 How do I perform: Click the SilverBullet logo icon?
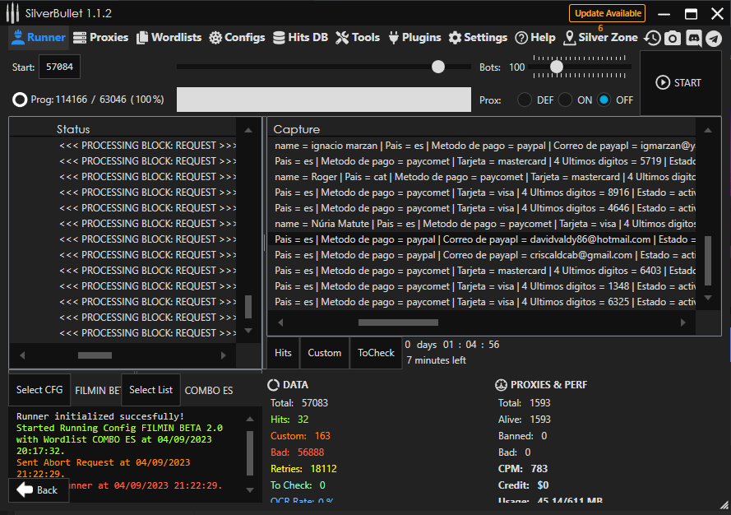pos(12,13)
